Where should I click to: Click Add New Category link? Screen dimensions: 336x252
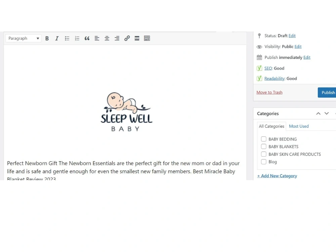coord(277,176)
